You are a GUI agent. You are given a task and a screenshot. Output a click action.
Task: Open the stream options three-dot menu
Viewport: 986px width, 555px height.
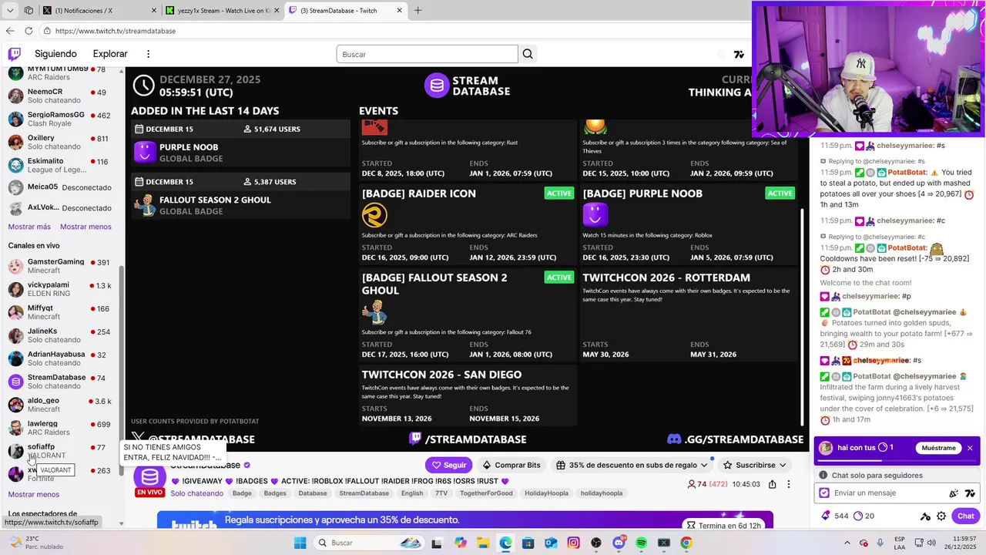[x=788, y=484]
